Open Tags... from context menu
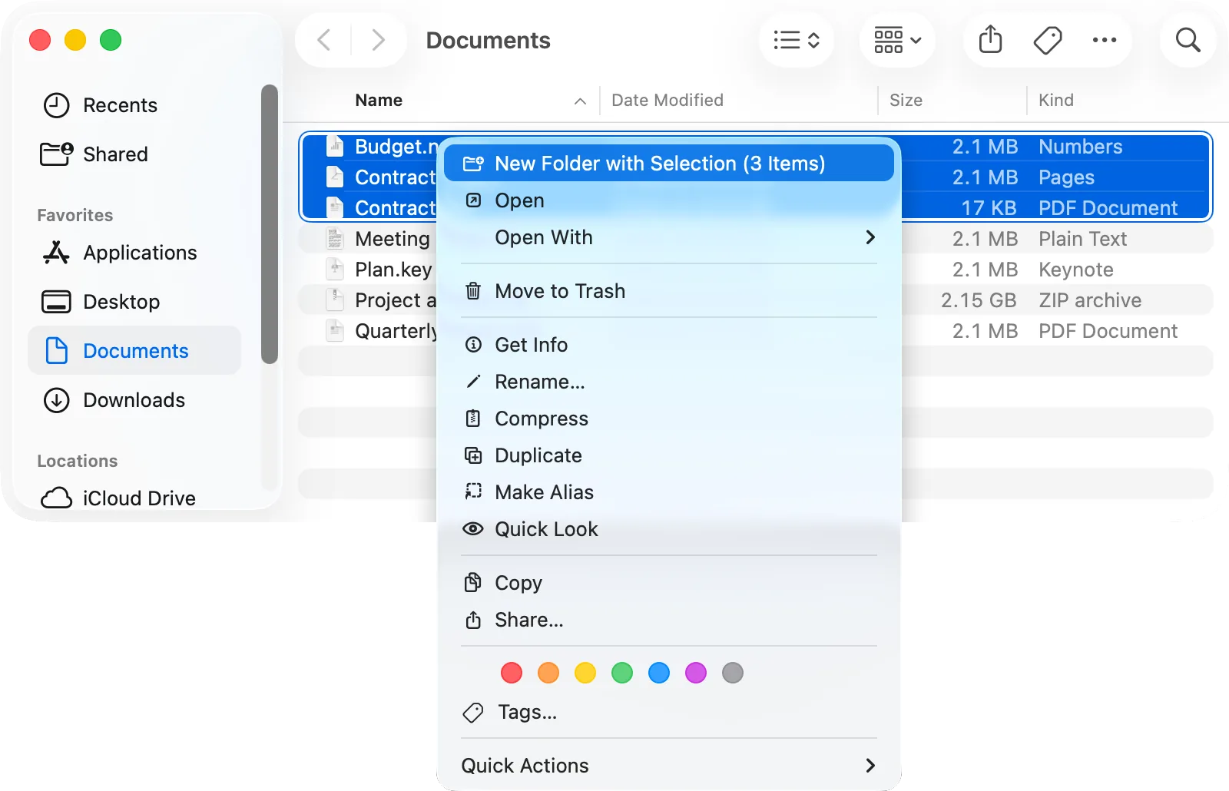This screenshot has height=791, width=1229. pyautogui.click(x=669, y=712)
